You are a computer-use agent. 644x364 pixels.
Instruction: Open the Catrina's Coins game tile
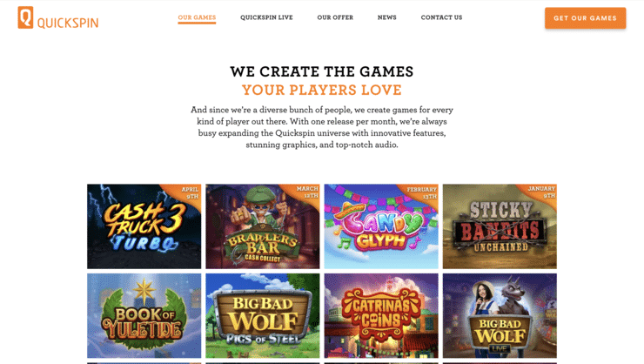pyautogui.click(x=381, y=316)
